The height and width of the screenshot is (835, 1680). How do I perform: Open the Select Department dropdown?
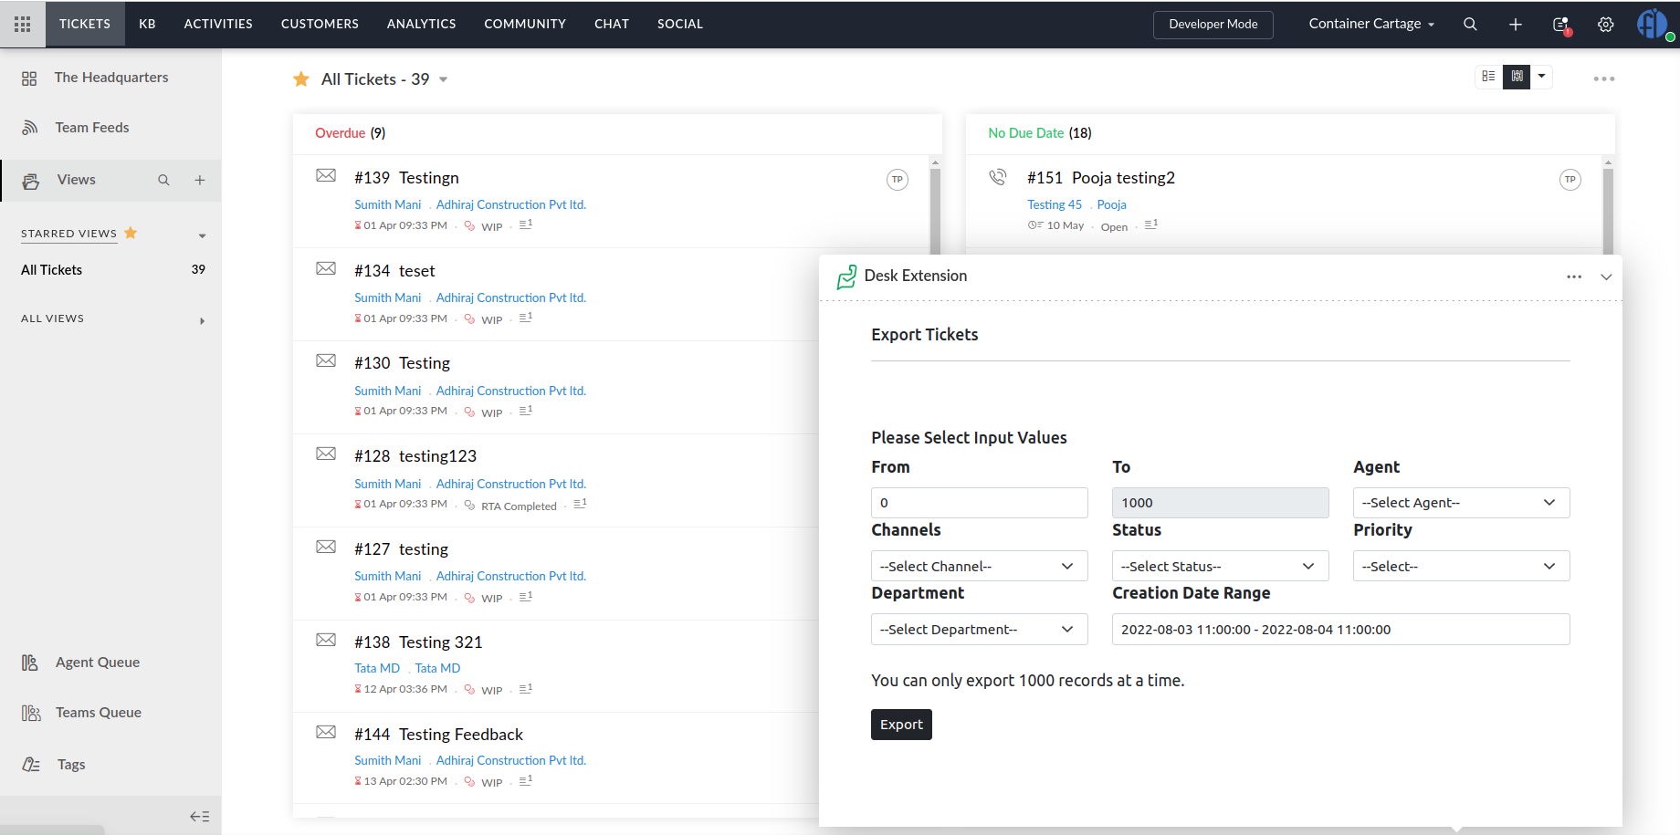pos(979,630)
